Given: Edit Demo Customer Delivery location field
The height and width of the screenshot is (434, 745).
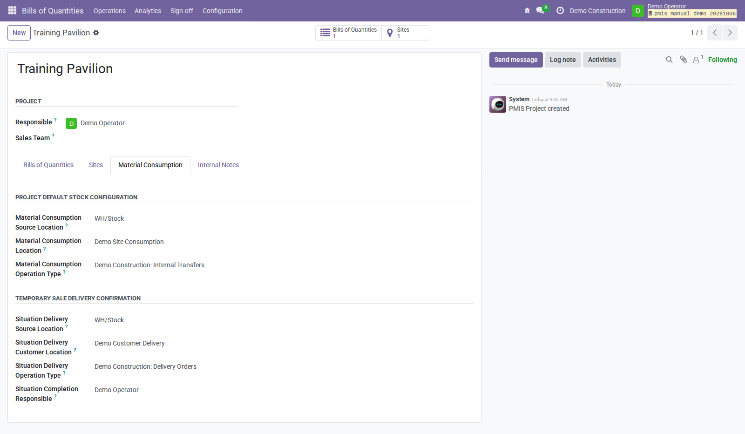Looking at the screenshot, I should pyautogui.click(x=284, y=343).
